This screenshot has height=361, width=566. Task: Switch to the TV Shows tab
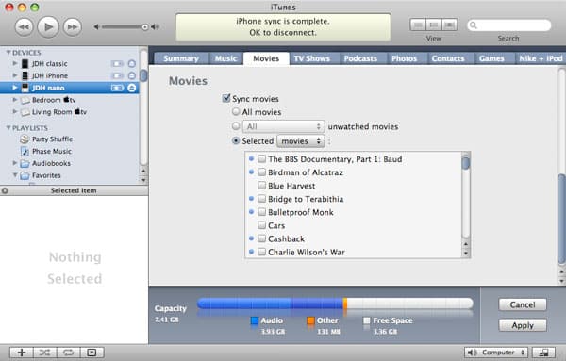(x=312, y=58)
